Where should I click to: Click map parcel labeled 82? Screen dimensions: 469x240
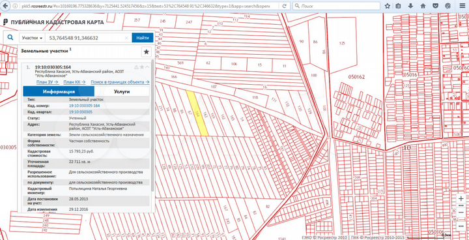(x=268, y=207)
